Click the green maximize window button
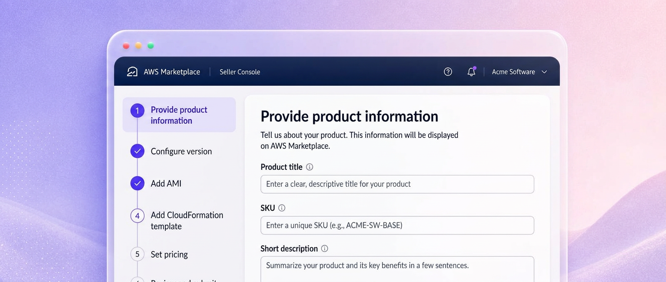 [151, 46]
